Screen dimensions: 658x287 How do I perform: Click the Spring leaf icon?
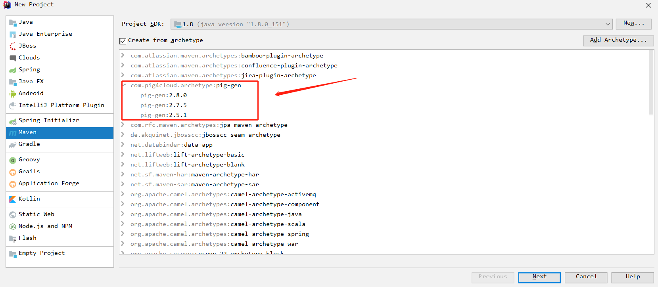pos(13,70)
